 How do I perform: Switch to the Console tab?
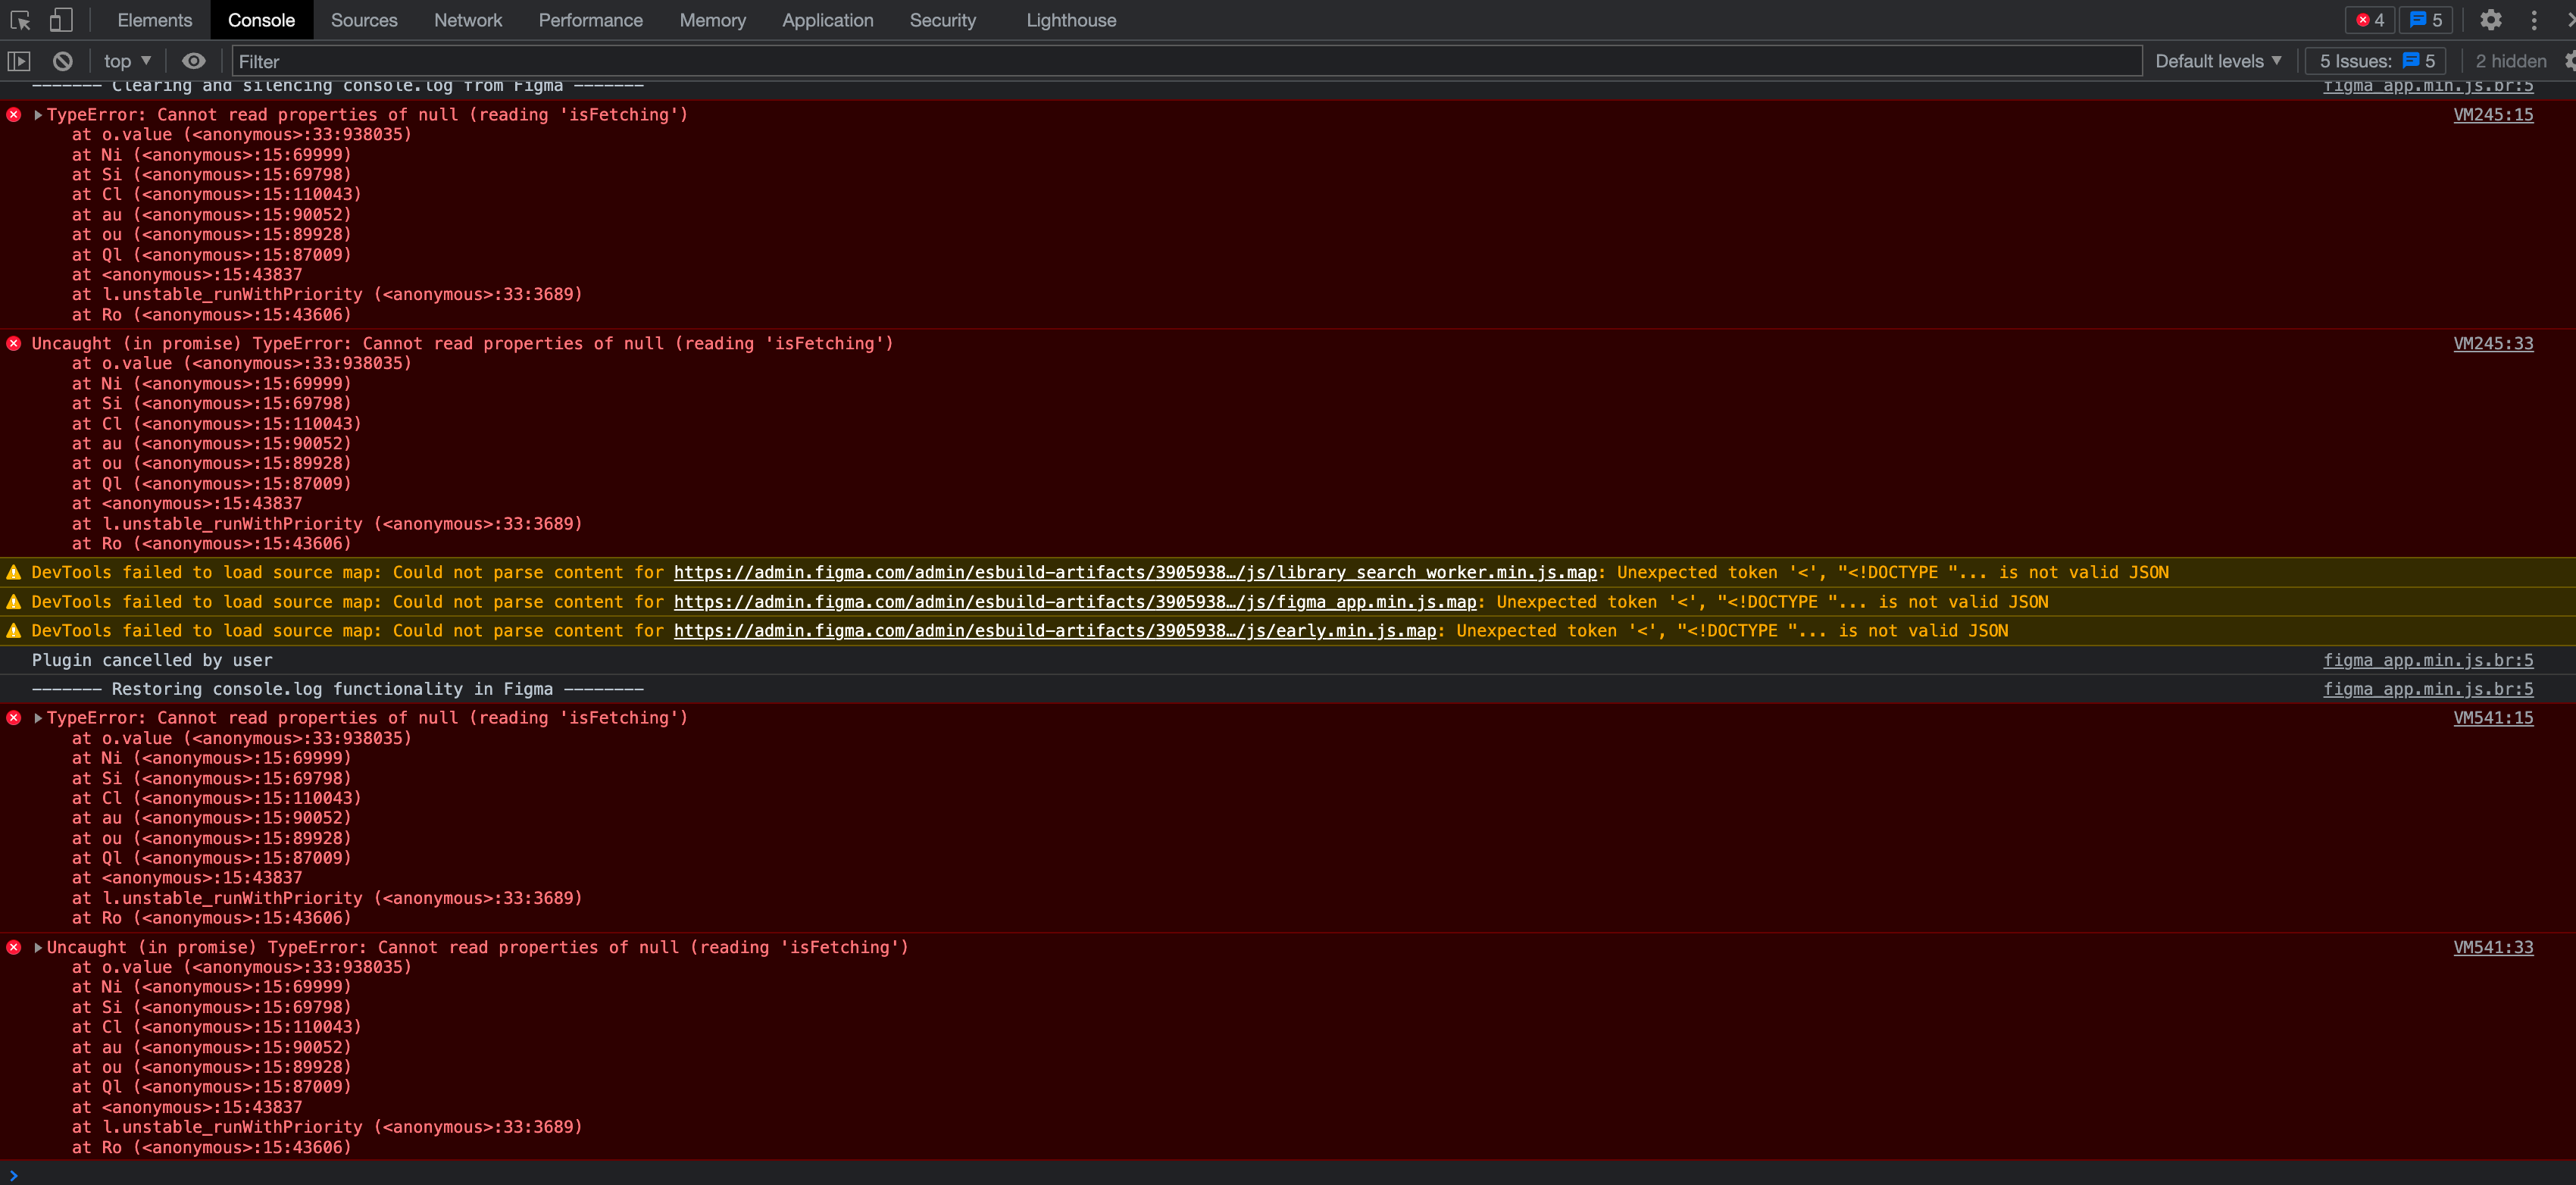(x=261, y=20)
